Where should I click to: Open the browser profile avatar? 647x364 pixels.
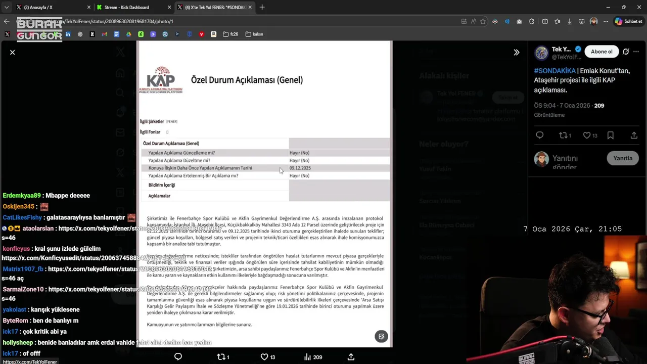tap(594, 21)
